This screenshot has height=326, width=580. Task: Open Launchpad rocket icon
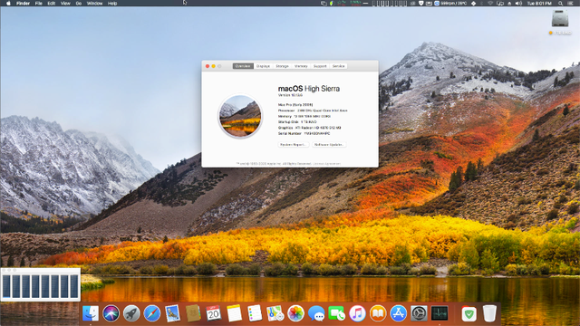(x=131, y=313)
